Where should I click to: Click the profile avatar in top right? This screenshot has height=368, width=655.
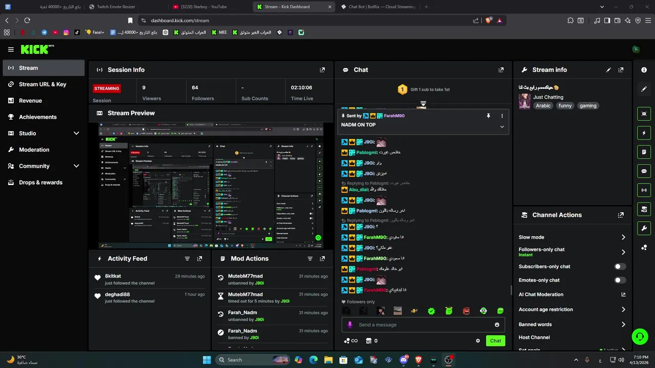click(636, 50)
